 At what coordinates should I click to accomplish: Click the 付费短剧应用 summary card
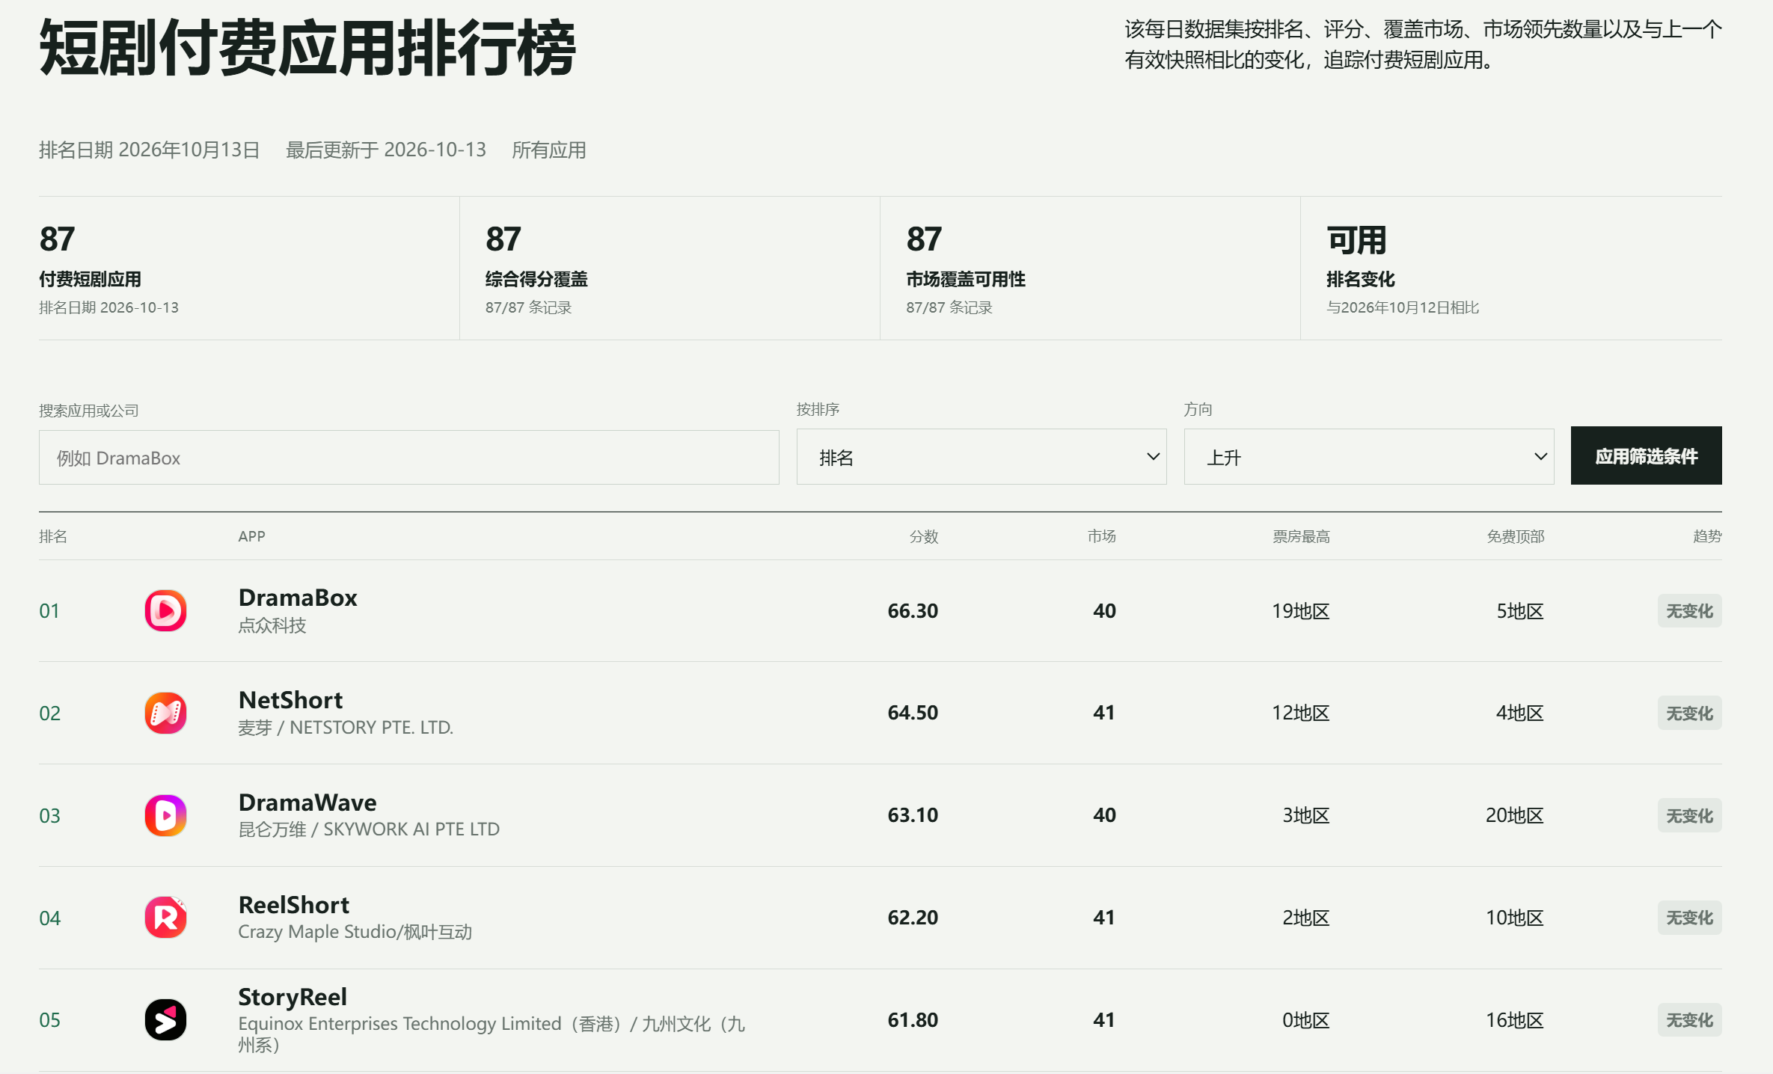click(249, 268)
